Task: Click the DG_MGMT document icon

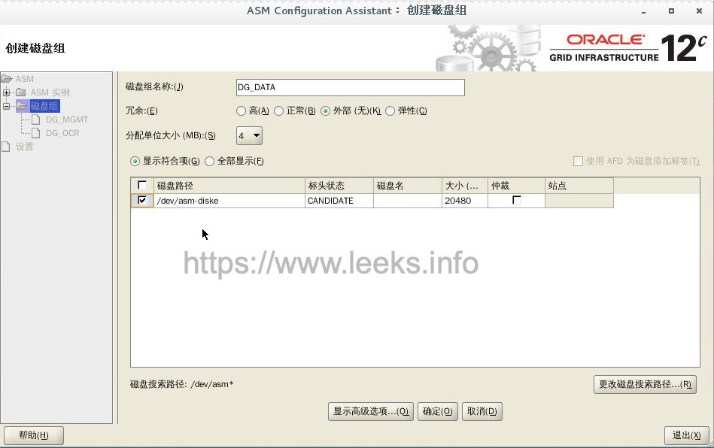Action: tap(36, 120)
